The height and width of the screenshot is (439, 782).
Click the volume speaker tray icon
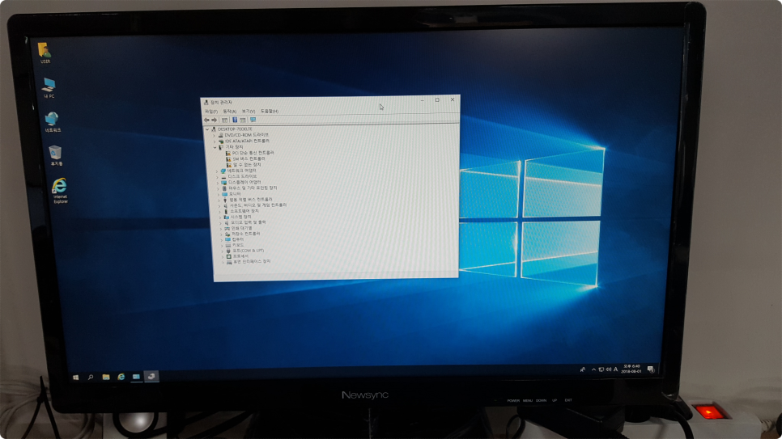(x=609, y=369)
